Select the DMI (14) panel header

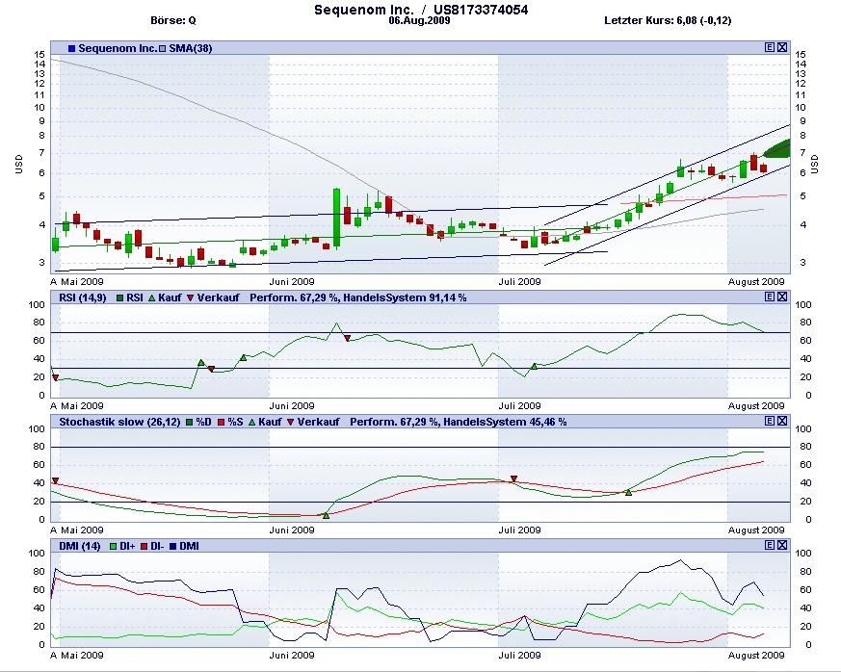point(80,545)
